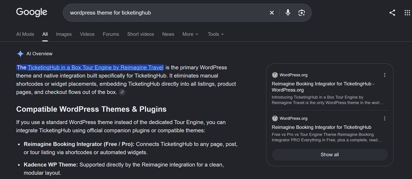The image size is (412, 179).
Task: Click the source link chip icon after 'out of the box.'
Action: (x=122, y=92)
